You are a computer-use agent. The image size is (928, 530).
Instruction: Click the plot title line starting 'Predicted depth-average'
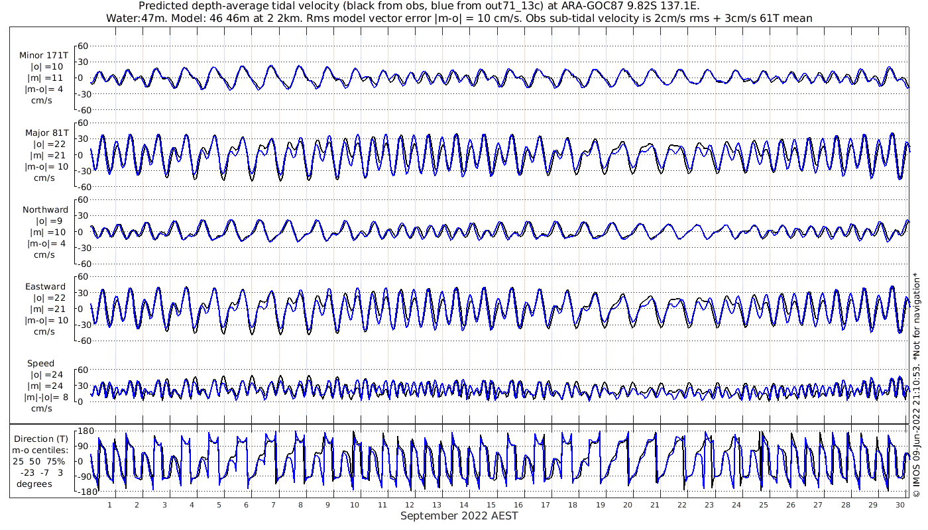tap(419, 6)
